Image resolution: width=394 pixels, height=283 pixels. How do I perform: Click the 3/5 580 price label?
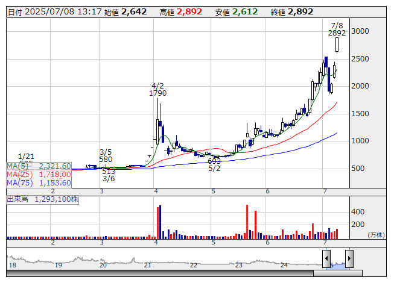106,155
